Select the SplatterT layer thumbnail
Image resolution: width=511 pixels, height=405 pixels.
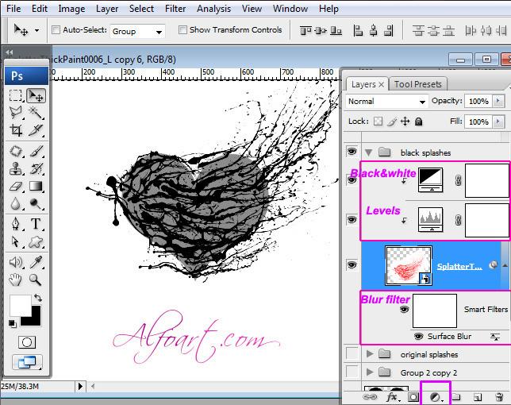408,266
